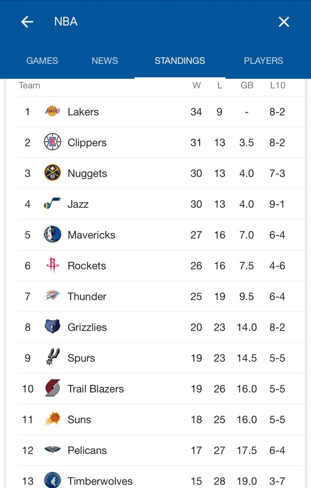Tap the Timberwolves team name
The height and width of the screenshot is (488, 311).
point(100,481)
